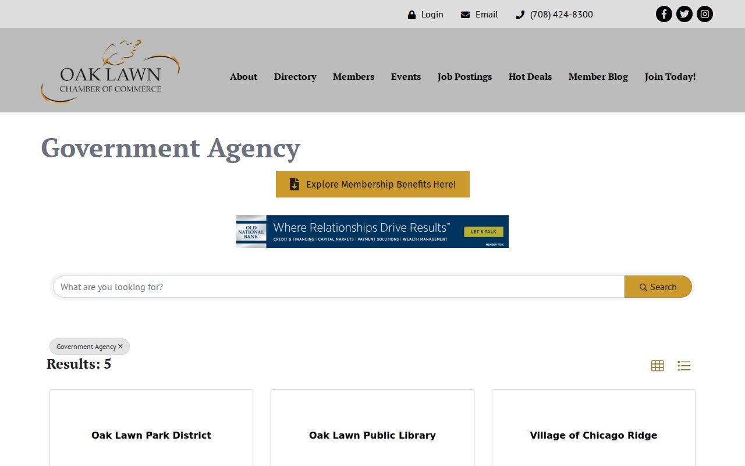Image resolution: width=745 pixels, height=466 pixels.
Task: Open the Village of Chicago Ridge listing
Action: tap(594, 435)
